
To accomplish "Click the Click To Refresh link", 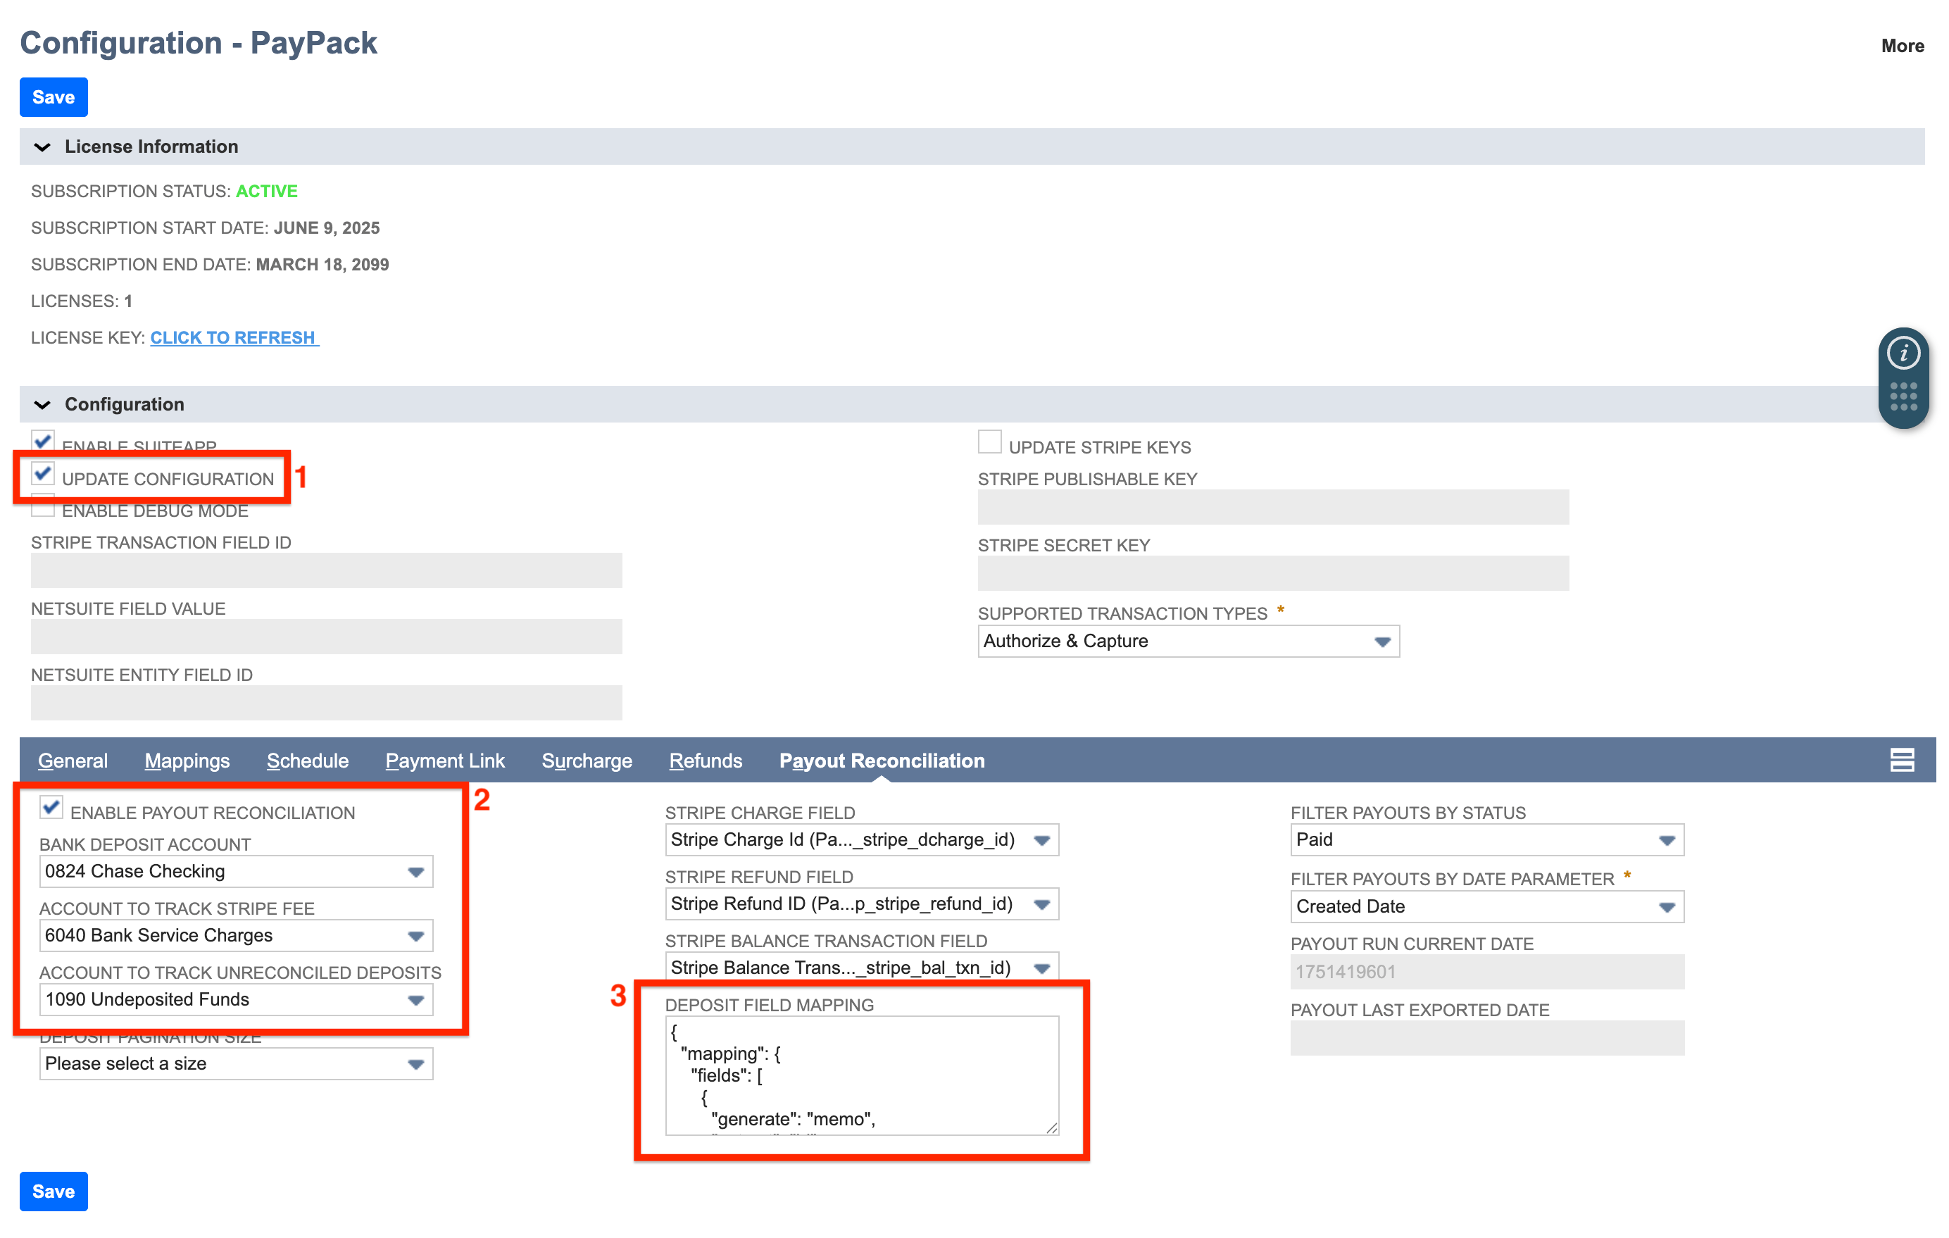I will click(233, 337).
